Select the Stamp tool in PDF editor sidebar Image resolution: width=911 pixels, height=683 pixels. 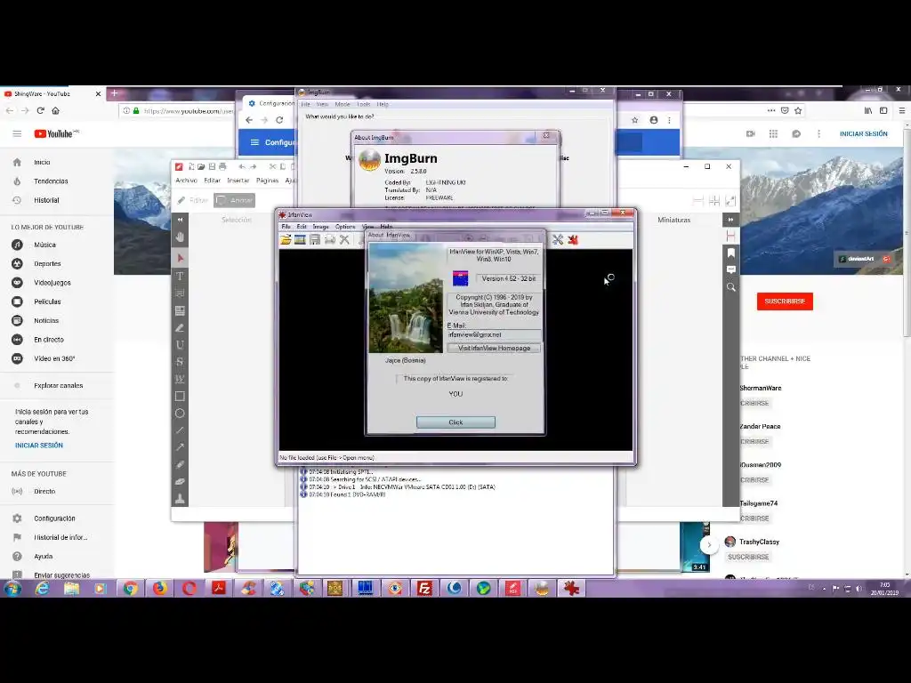(180, 498)
